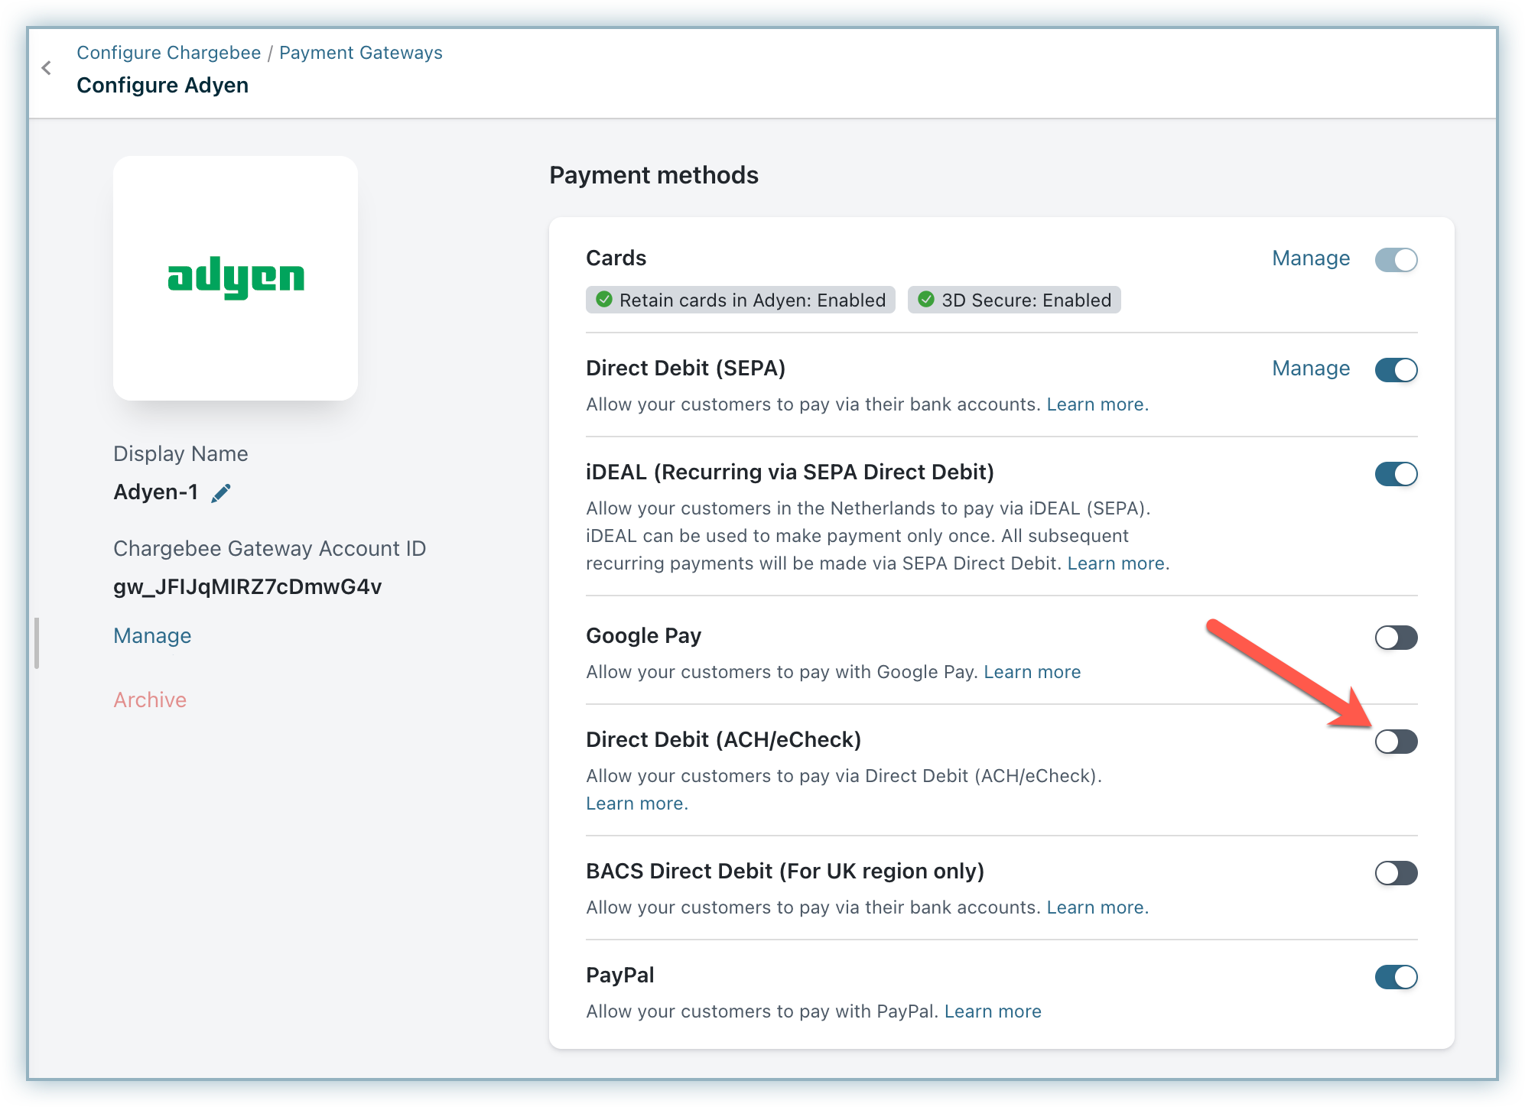Click the back arrow chevron icon
This screenshot has height=1107, width=1525.
[47, 68]
